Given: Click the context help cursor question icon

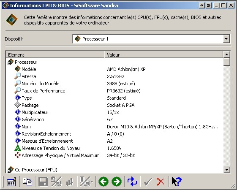Looking at the screenshot, I should (177, 182).
